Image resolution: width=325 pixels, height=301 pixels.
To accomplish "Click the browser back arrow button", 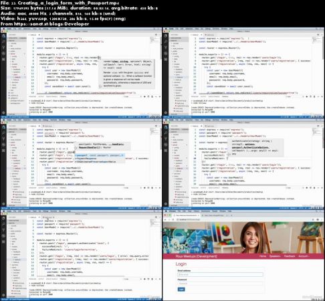I will coord(165,219).
